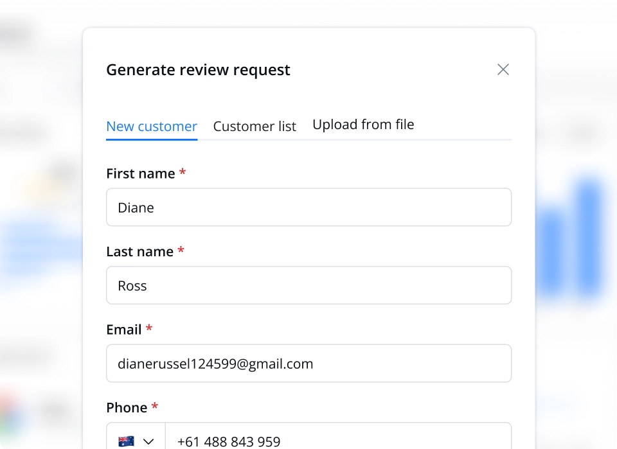Click the First name label

[141, 173]
